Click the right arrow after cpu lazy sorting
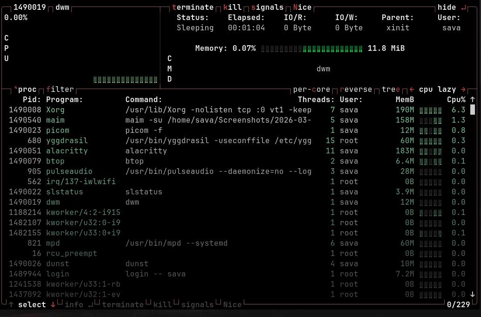This screenshot has width=481, height=317. pyautogui.click(x=463, y=90)
